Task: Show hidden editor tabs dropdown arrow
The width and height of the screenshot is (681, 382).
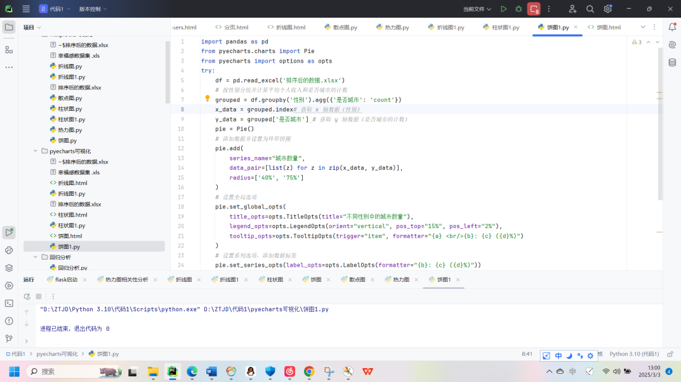Action: tap(643, 27)
